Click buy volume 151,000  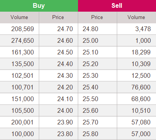click(x=23, y=99)
